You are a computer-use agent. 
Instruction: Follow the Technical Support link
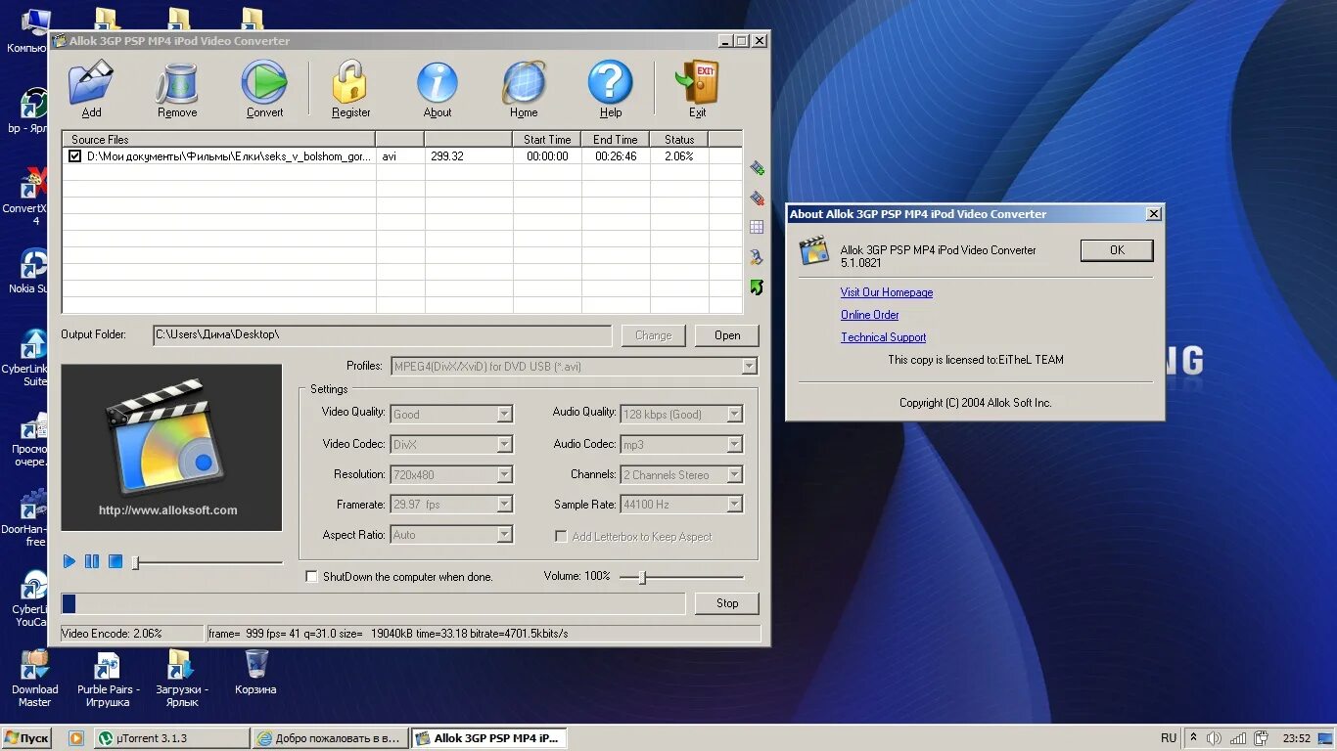click(883, 337)
